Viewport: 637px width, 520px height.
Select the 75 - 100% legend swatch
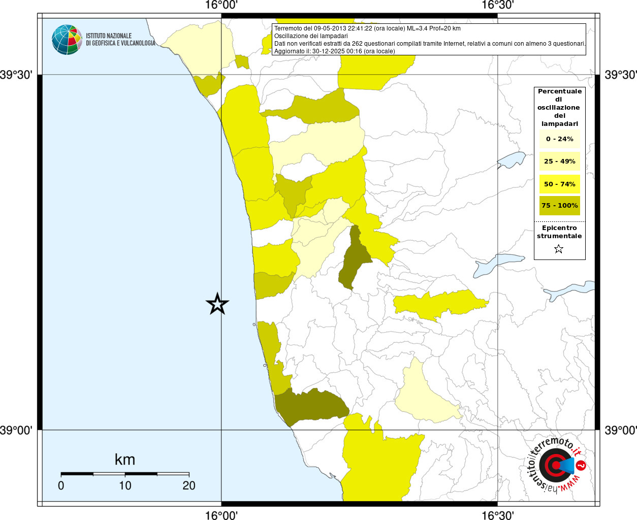point(559,206)
